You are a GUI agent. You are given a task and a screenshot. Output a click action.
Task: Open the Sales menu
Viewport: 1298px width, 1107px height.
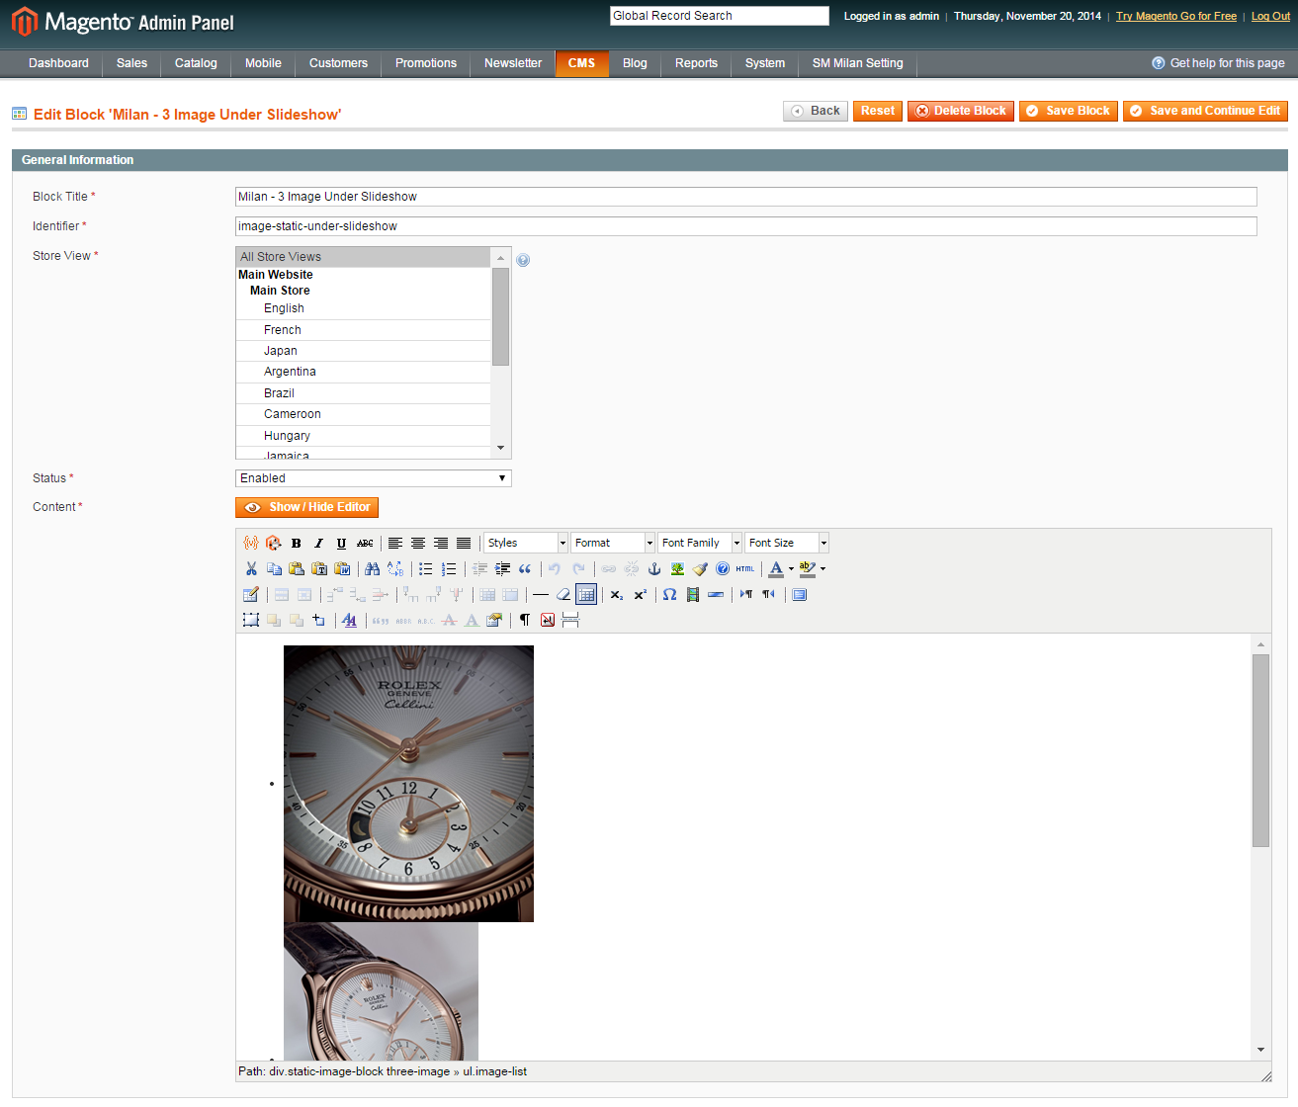pos(131,63)
